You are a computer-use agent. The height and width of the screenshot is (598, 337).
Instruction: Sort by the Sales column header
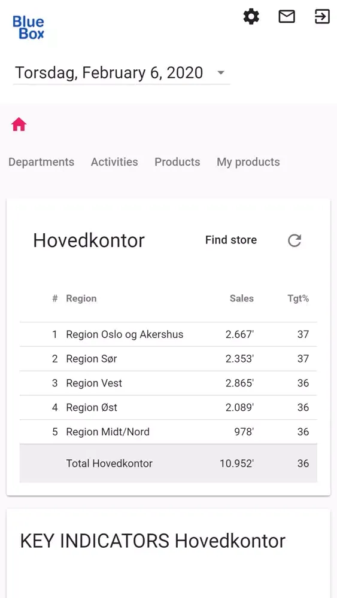(x=242, y=298)
